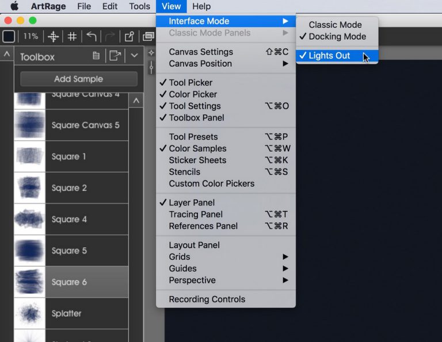Expand the Toolbox dropdown chevron
The image size is (442, 342).
(135, 55)
